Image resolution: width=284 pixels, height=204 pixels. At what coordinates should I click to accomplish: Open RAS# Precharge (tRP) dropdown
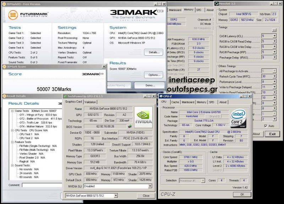point(274,52)
